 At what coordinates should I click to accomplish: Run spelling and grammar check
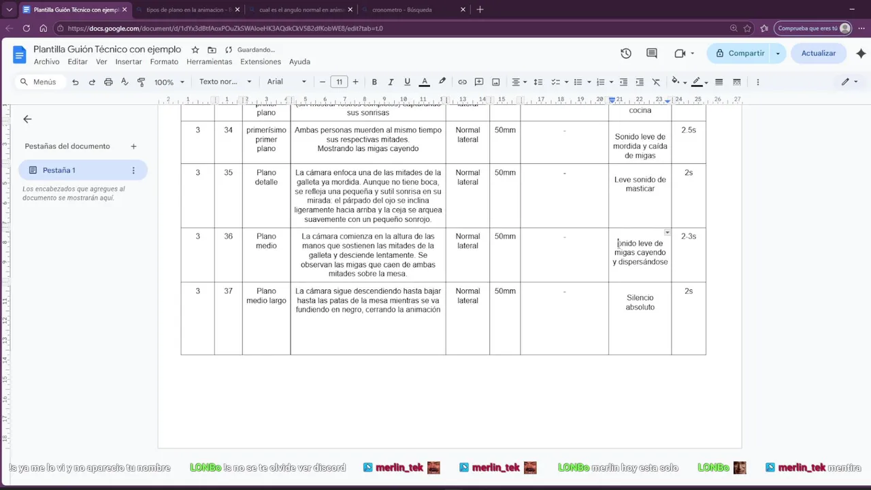point(125,82)
